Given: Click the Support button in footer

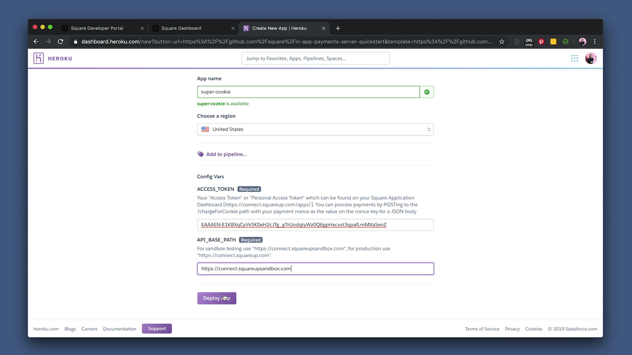Looking at the screenshot, I should [x=157, y=328].
